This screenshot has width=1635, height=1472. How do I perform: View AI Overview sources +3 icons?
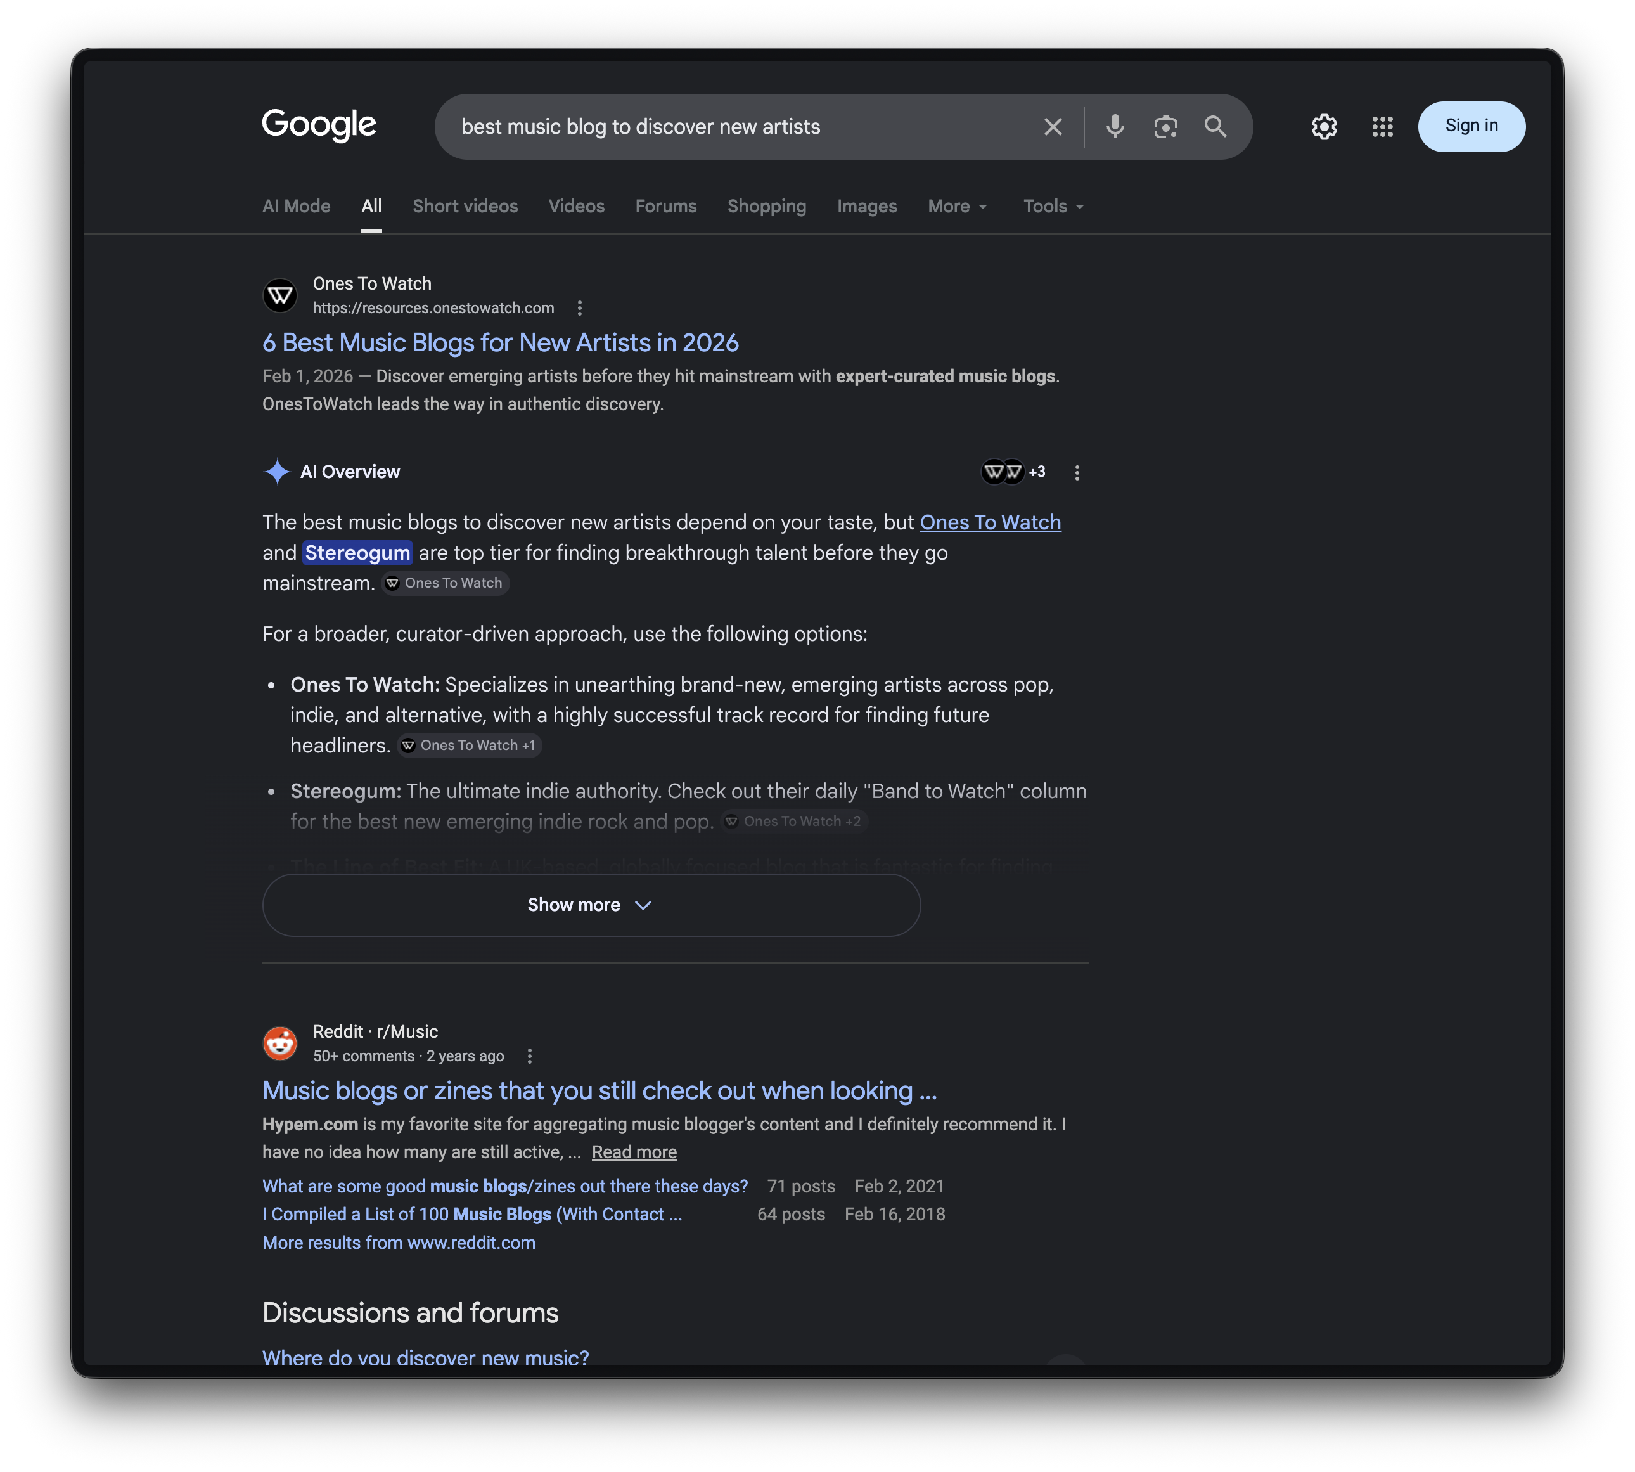click(1013, 472)
